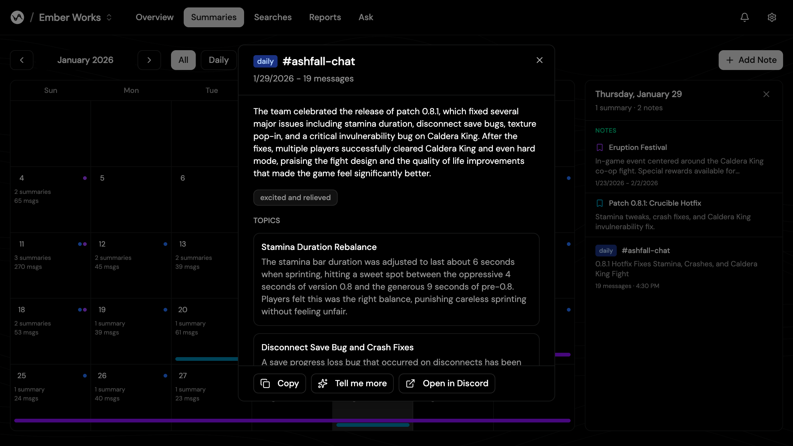Expand the Ember Works workspace switcher
Viewport: 793px width, 446px height.
tap(109, 17)
